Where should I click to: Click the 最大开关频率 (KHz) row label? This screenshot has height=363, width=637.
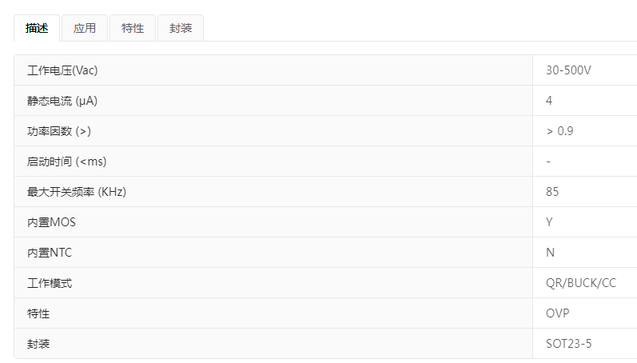tap(77, 192)
